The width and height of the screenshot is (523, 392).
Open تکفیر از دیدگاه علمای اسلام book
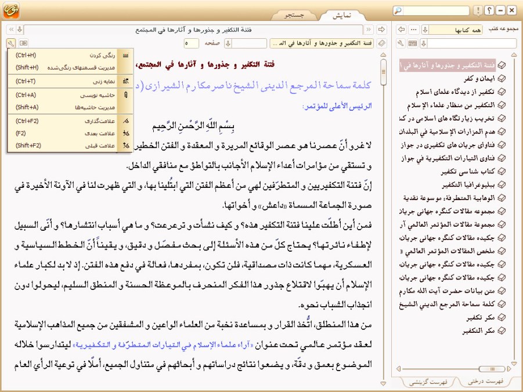[x=455, y=92]
